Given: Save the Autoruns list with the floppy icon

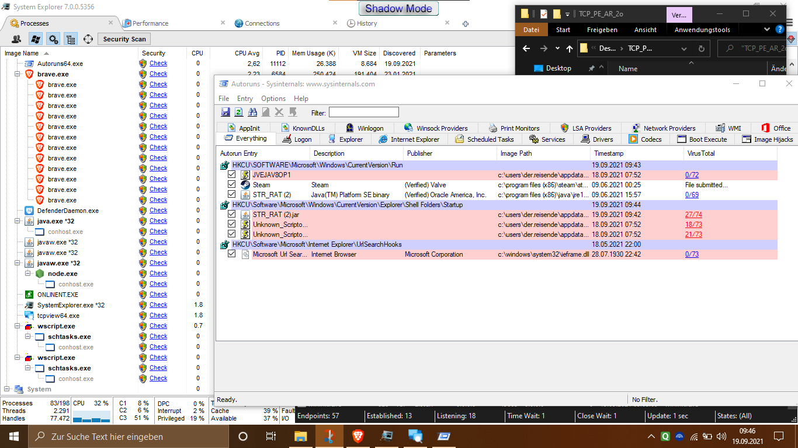Looking at the screenshot, I should [225, 112].
